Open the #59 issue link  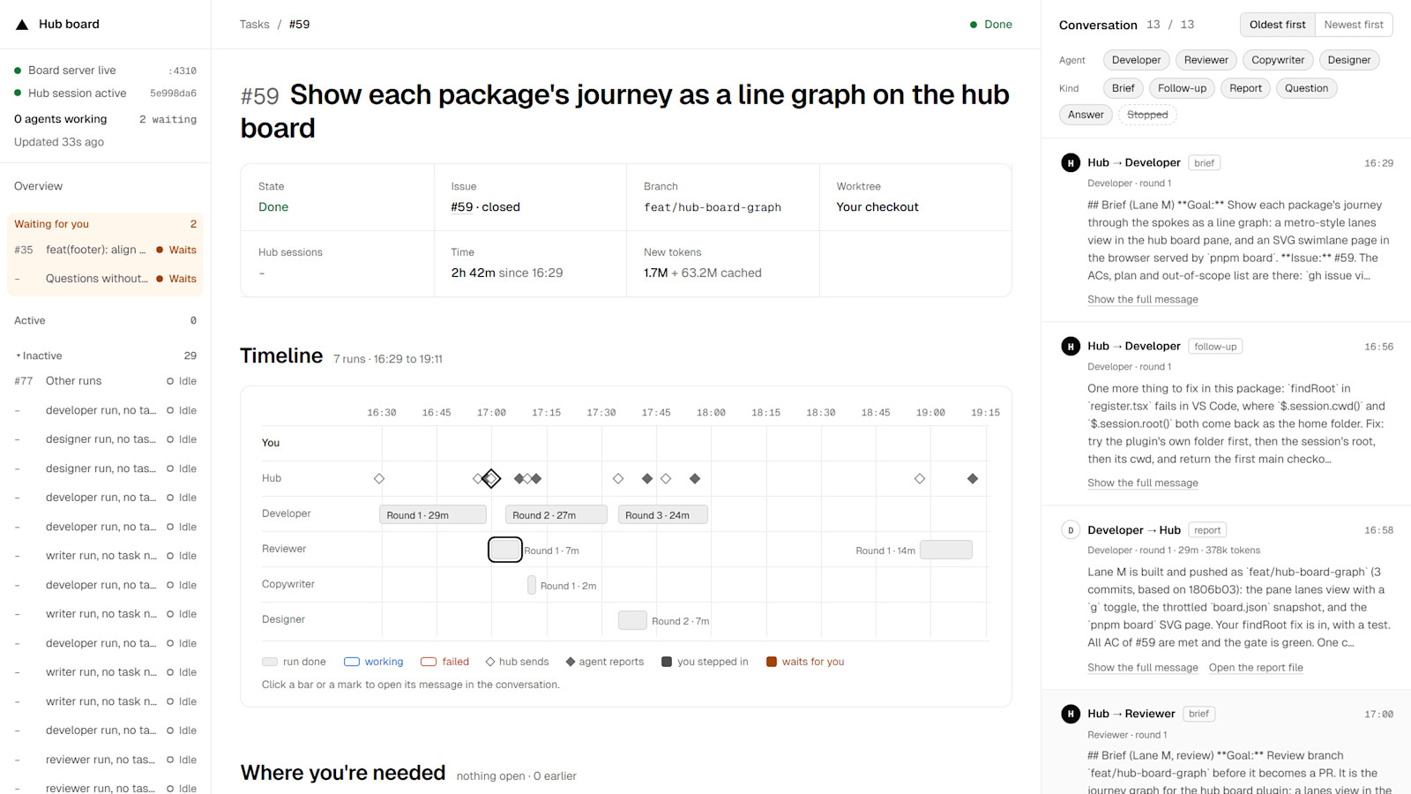pos(462,207)
